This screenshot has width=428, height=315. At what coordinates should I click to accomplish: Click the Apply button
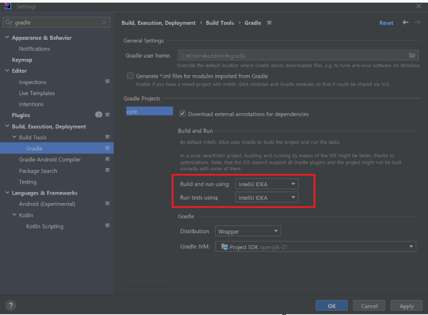[406, 305]
